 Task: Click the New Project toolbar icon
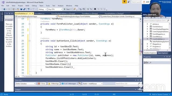click(x=13, y=9)
